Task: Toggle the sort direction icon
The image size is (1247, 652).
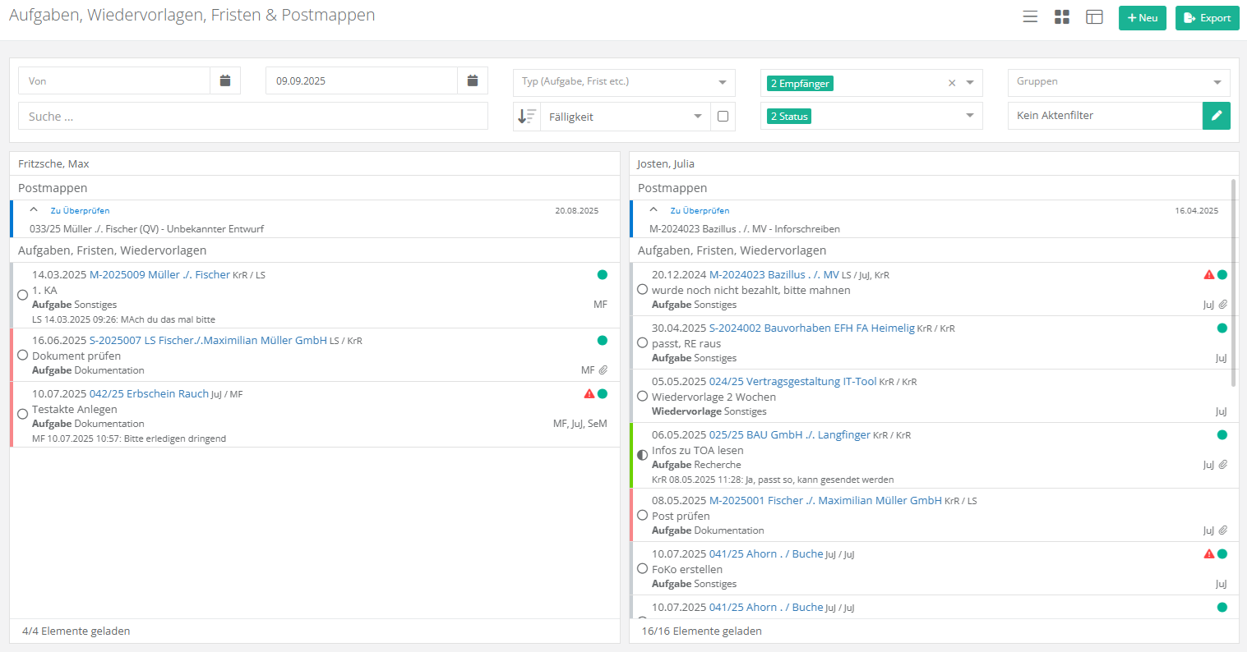Action: [527, 117]
